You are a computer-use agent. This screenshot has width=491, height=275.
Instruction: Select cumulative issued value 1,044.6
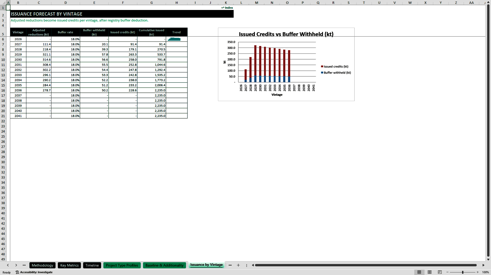point(152,65)
